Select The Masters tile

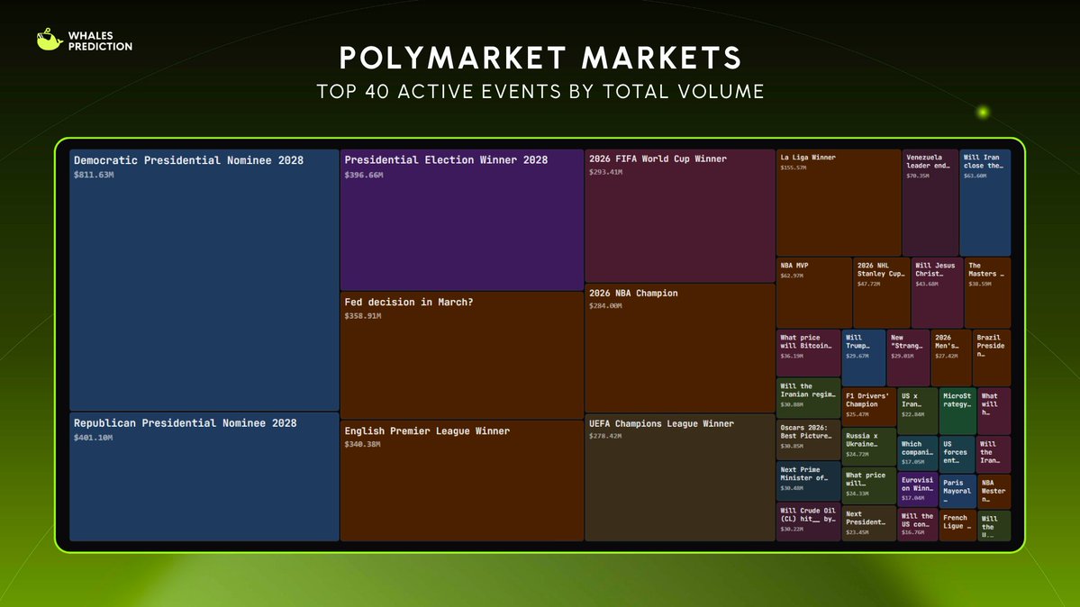[x=988, y=293]
